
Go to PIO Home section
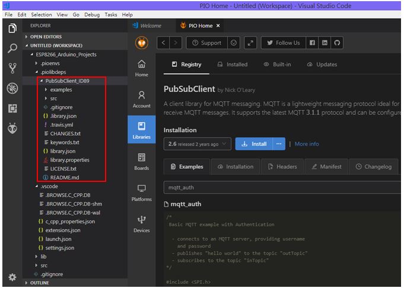141,69
